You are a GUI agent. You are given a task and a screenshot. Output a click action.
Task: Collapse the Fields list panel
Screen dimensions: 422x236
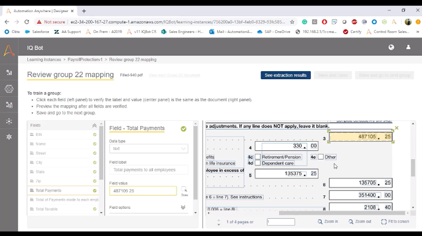(94, 126)
